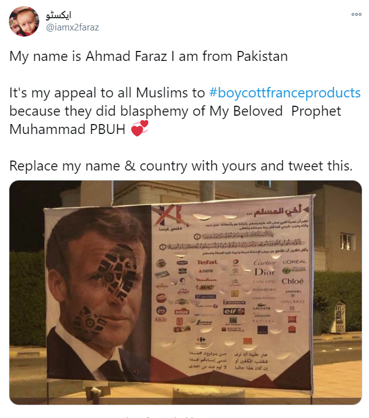Click the L'Oreal logo on the banner
This screenshot has height=418, width=369.
click(294, 261)
